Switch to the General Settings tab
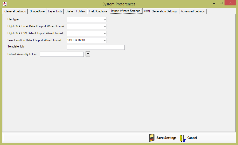Image resolution: width=238 pixels, height=145 pixels. pyautogui.click(x=15, y=11)
